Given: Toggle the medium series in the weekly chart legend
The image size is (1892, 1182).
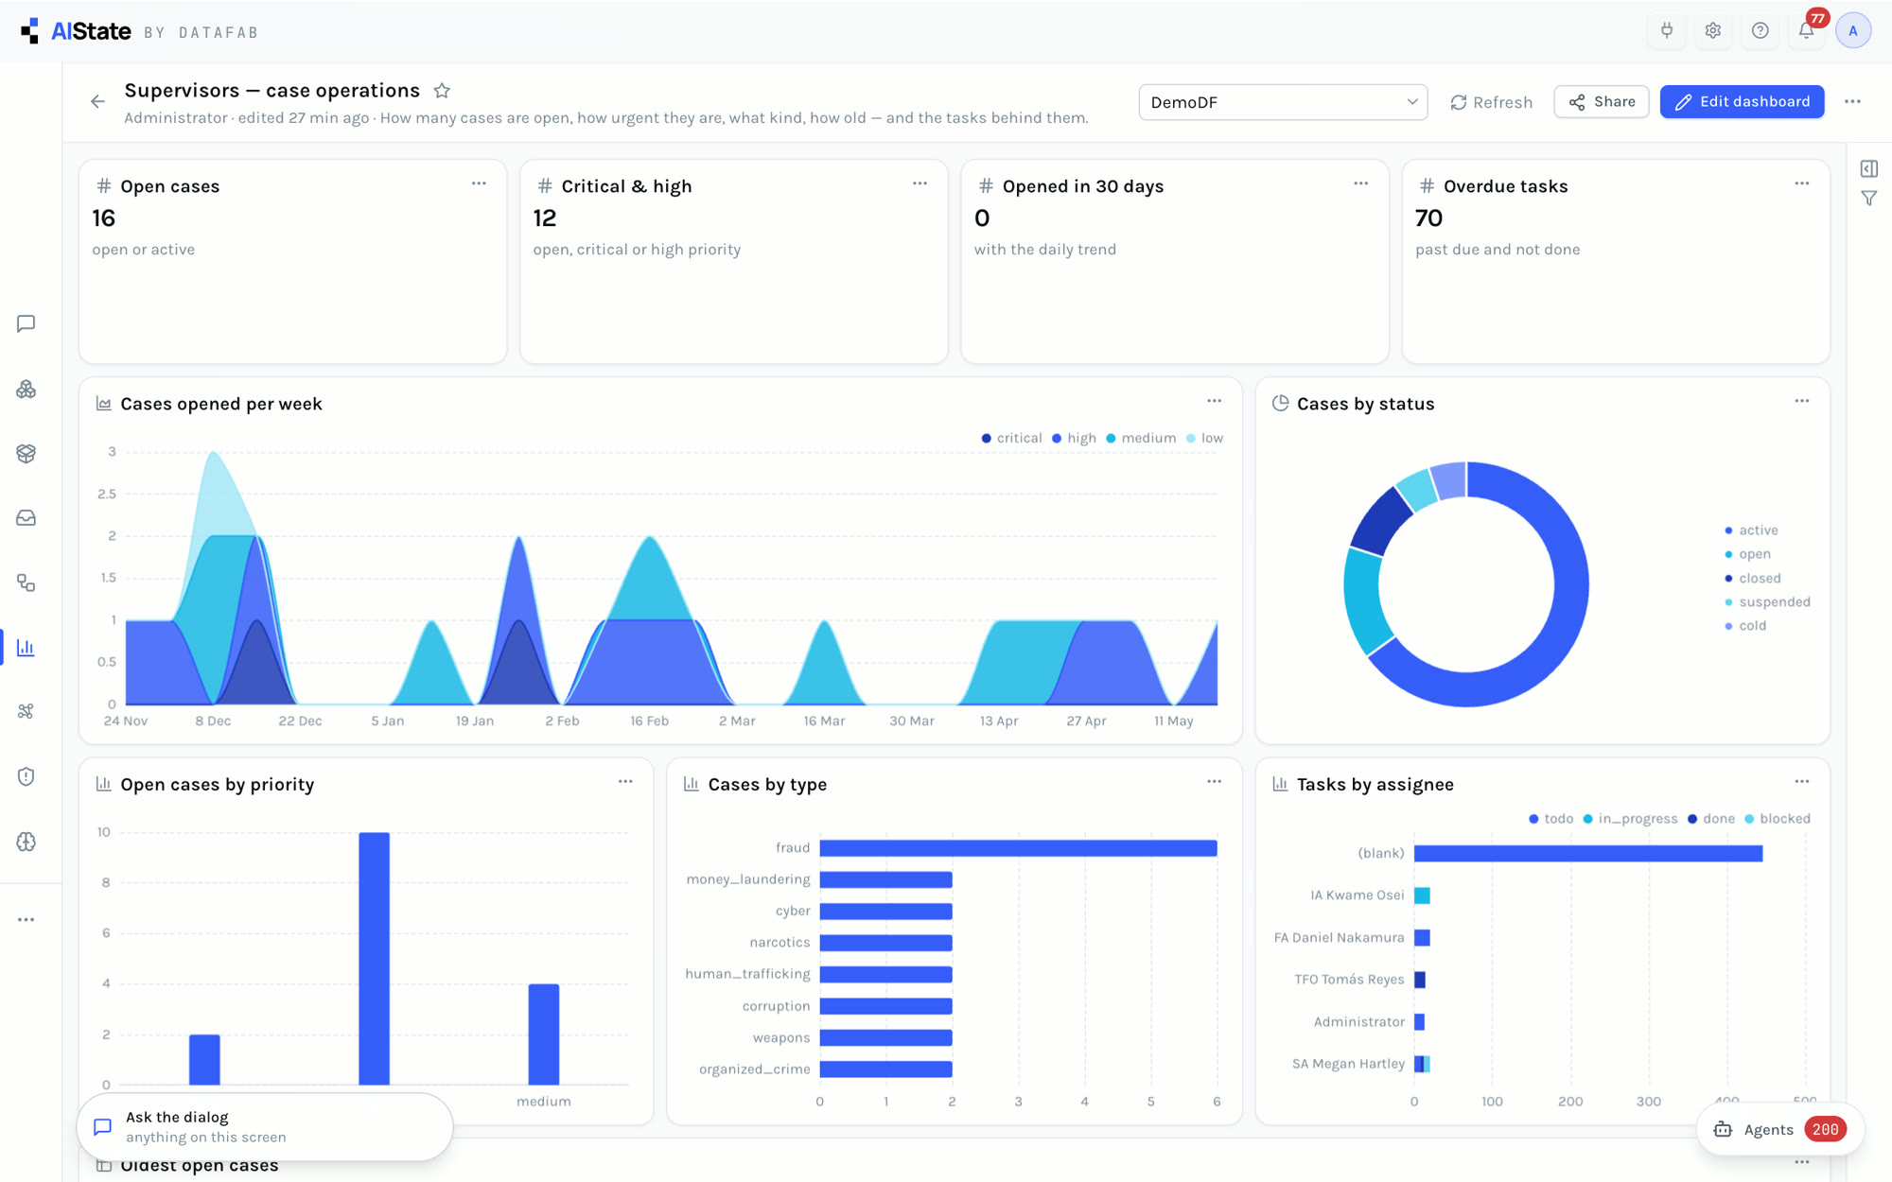Looking at the screenshot, I should point(1141,438).
